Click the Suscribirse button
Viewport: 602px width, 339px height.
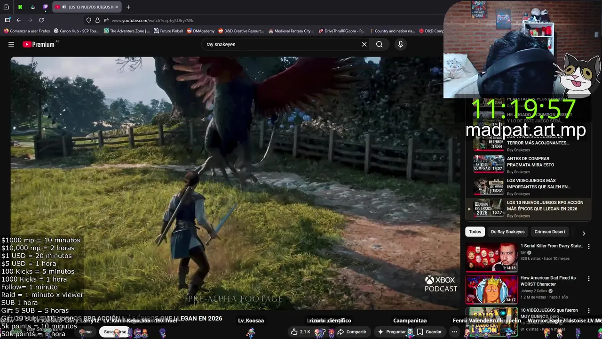coord(115,331)
